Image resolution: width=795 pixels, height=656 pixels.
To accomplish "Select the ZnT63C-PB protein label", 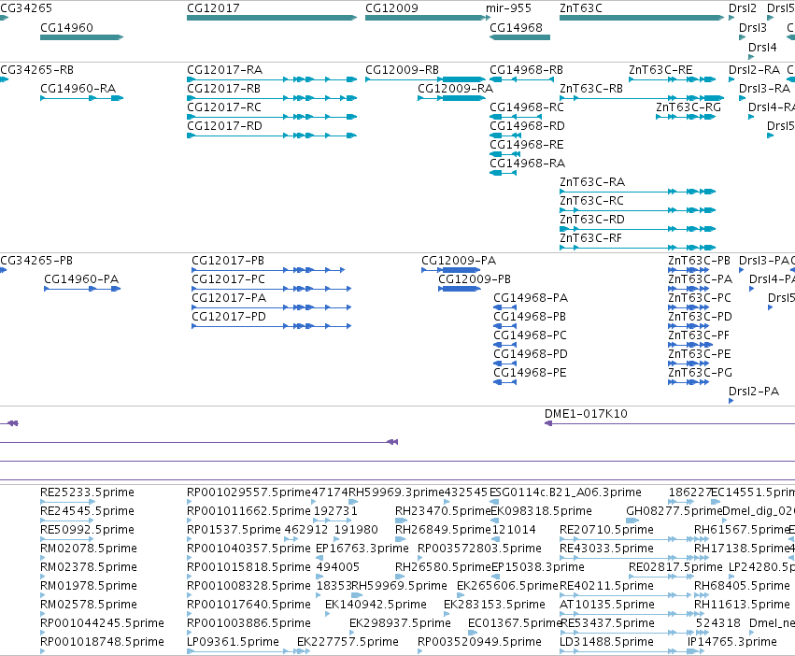I will [699, 261].
